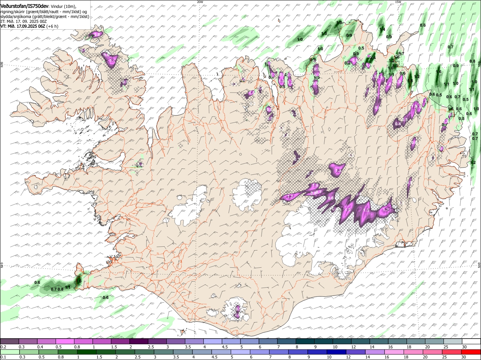Click the 15W longitude label
Screen dimensions: 481x360
pos(398,2)
